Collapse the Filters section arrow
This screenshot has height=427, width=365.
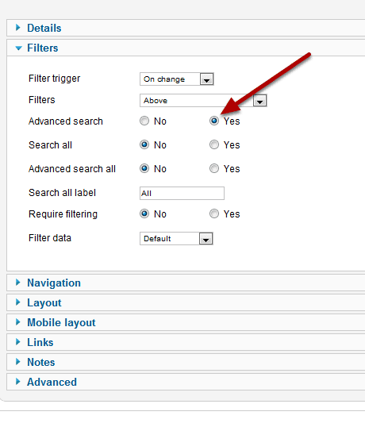18,48
